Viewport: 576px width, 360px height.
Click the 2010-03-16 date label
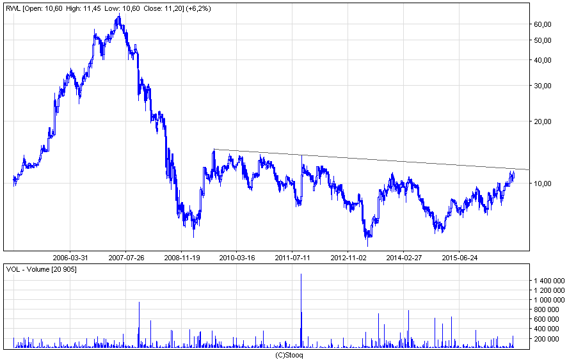(237, 258)
